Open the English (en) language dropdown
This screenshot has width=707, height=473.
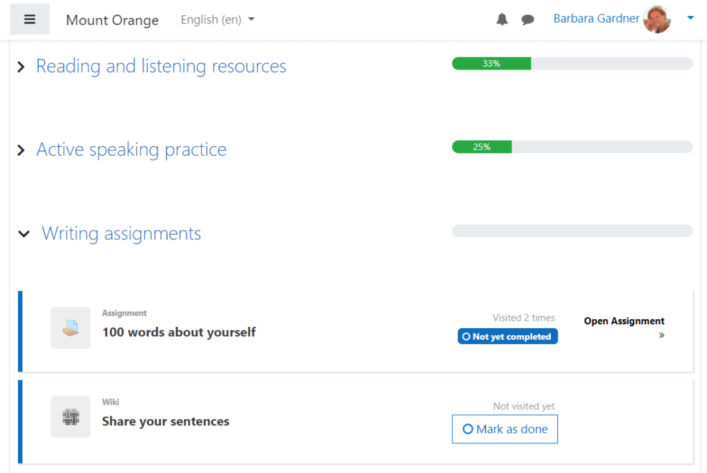pyautogui.click(x=217, y=20)
